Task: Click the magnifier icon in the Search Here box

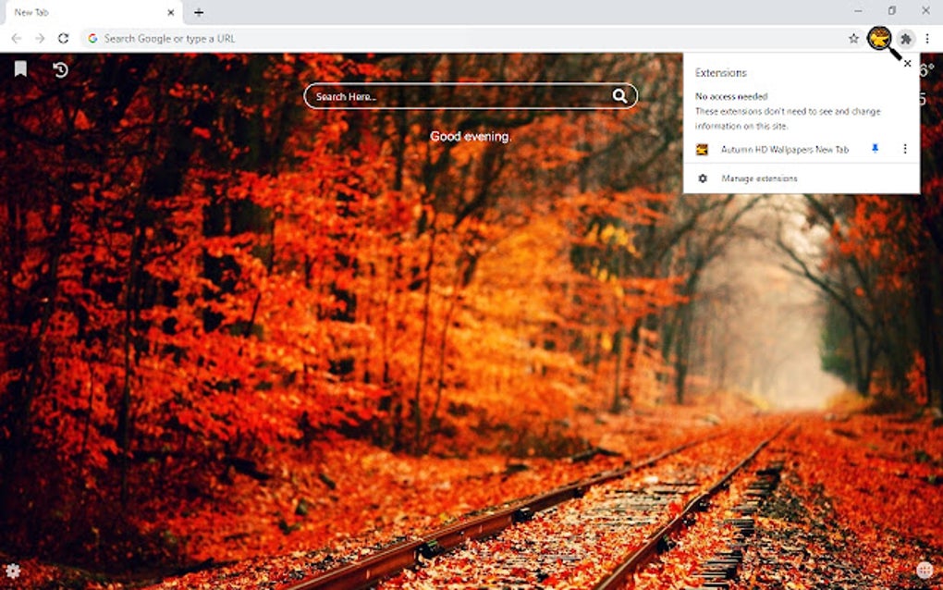Action: pos(619,96)
